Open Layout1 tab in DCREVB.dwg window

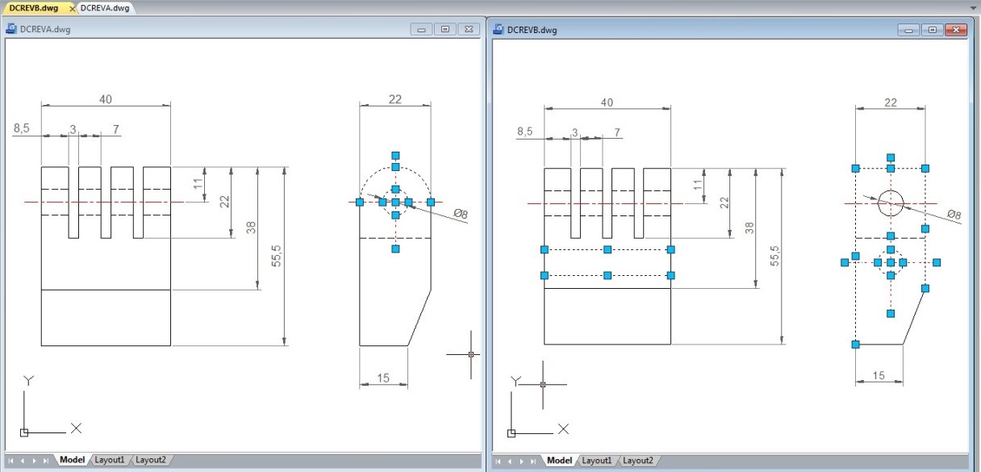[x=597, y=461]
